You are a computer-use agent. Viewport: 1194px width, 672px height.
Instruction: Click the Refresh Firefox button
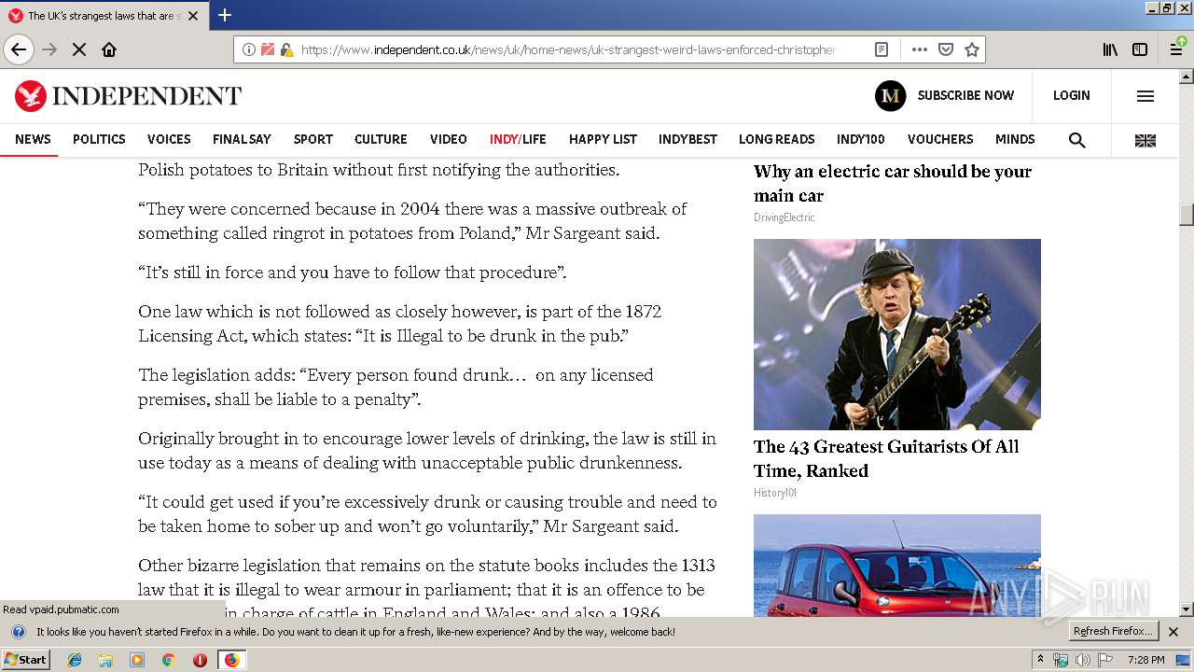pos(1113,632)
